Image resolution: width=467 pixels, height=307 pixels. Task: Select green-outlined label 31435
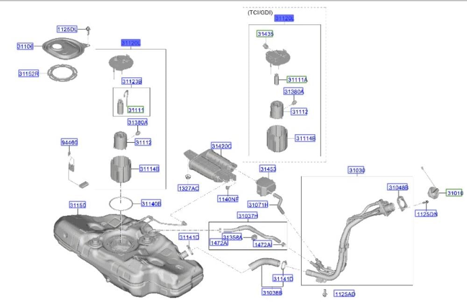point(265,34)
